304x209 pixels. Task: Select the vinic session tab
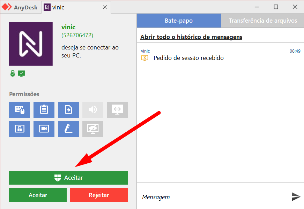pyautogui.click(x=76, y=7)
